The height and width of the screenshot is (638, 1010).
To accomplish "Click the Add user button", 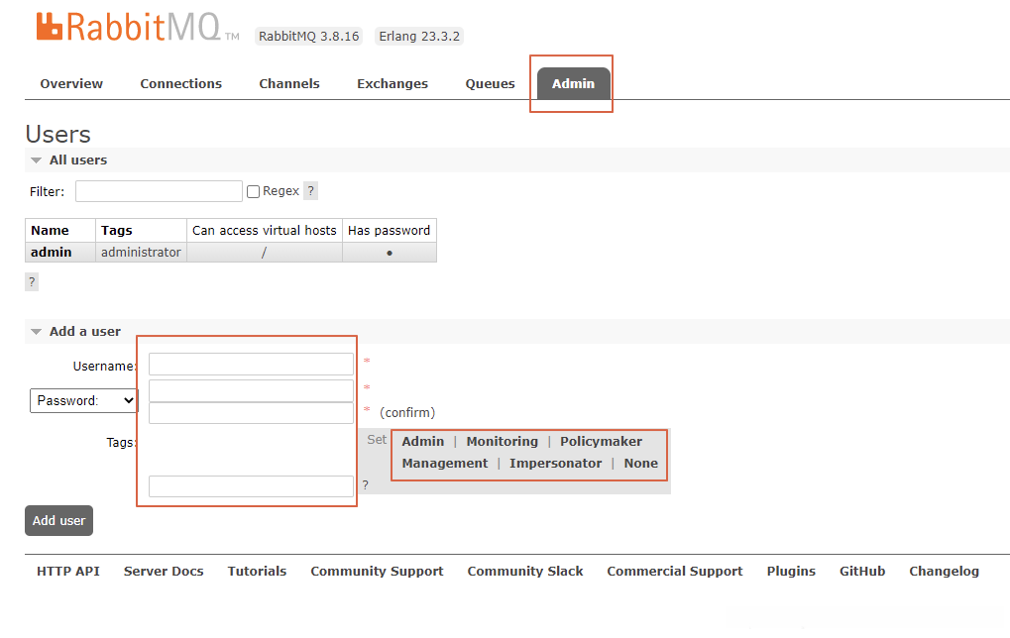I will tap(58, 521).
